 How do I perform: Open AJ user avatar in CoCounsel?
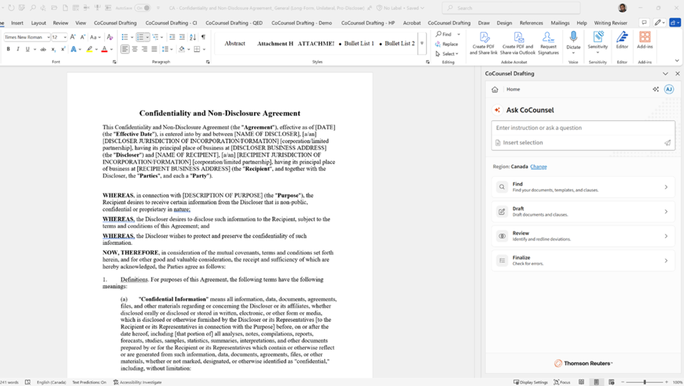(669, 89)
